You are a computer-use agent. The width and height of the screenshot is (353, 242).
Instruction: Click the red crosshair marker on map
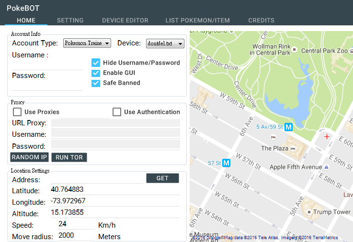pyautogui.click(x=327, y=137)
